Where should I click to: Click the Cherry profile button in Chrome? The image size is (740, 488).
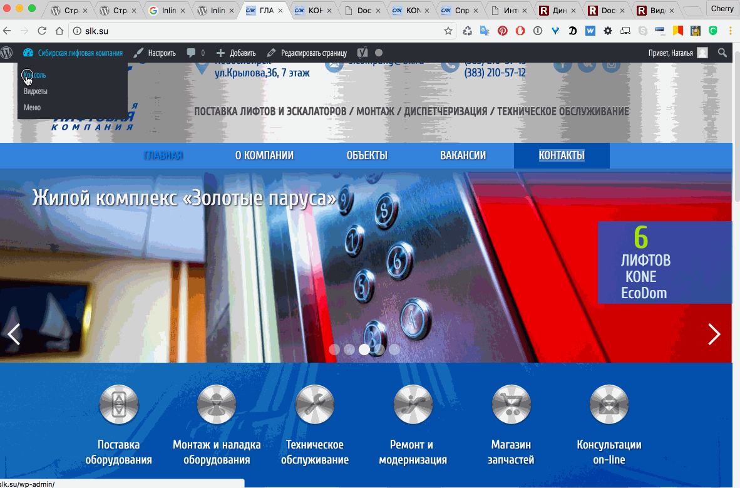[722, 9]
